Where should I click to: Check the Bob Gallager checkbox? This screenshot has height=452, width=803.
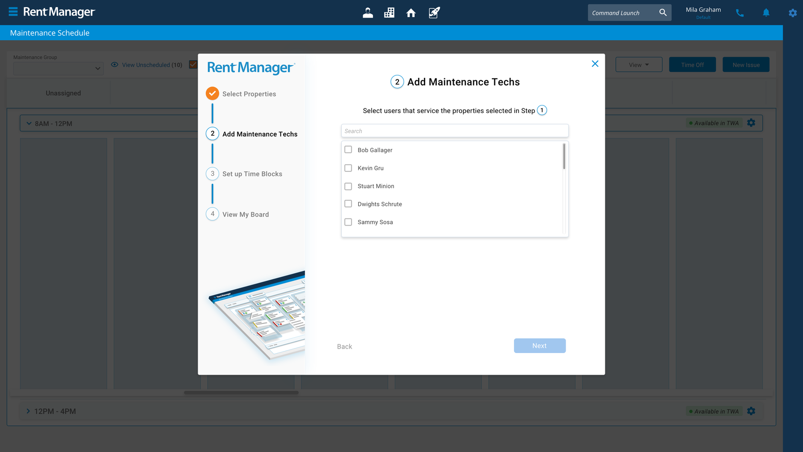(348, 150)
